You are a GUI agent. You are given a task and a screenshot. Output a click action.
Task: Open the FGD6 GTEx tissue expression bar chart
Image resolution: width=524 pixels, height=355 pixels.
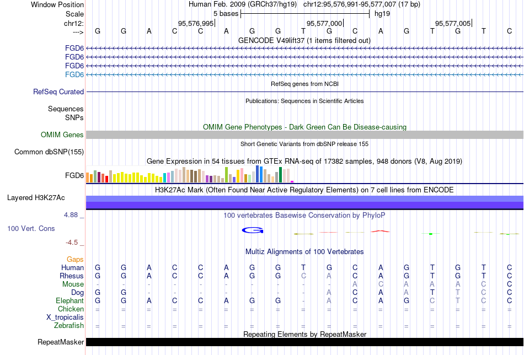[x=190, y=174]
